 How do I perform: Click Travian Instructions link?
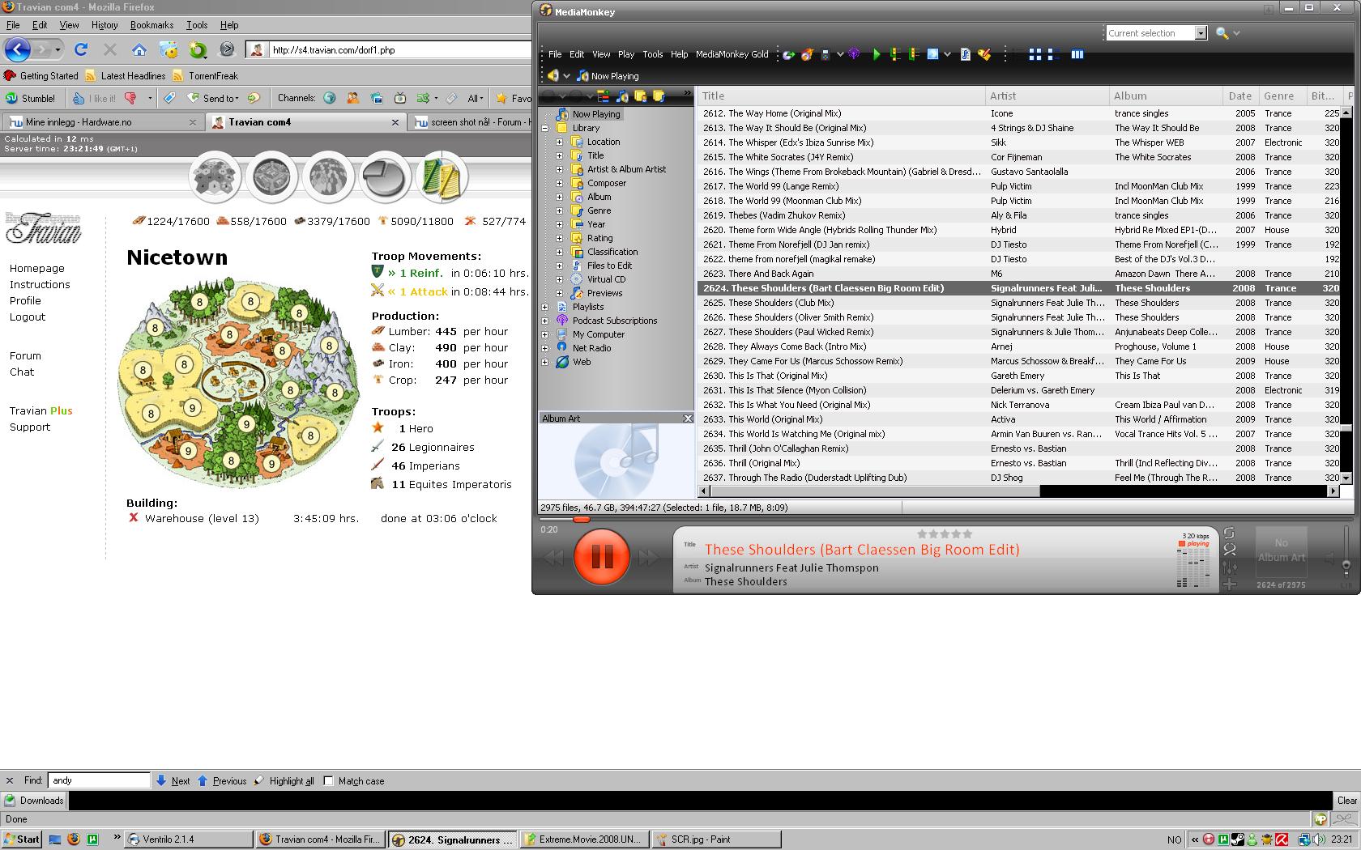[x=40, y=285]
